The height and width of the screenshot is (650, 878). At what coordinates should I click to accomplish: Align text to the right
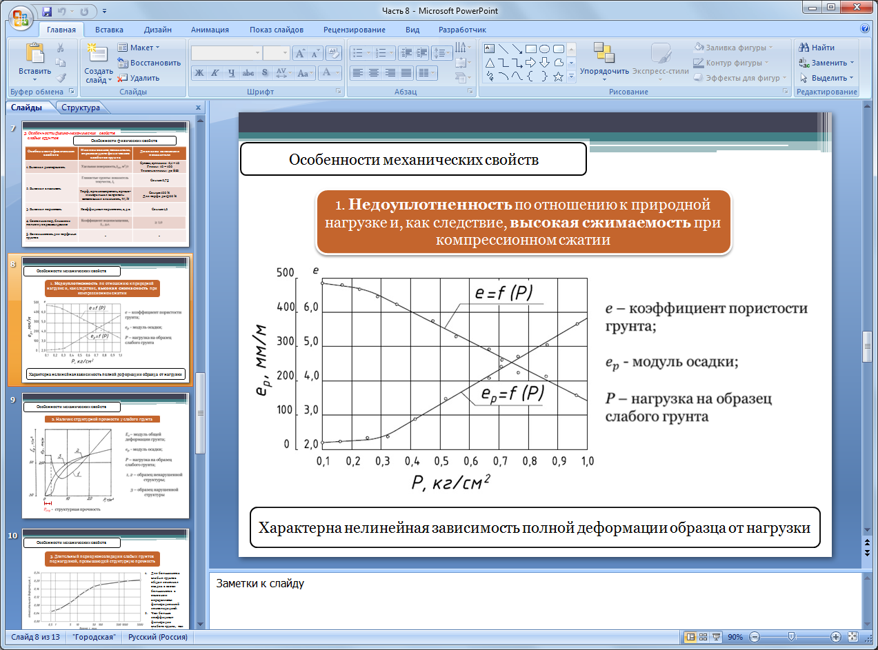coord(390,72)
